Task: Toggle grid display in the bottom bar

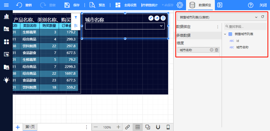Action: coord(137,127)
